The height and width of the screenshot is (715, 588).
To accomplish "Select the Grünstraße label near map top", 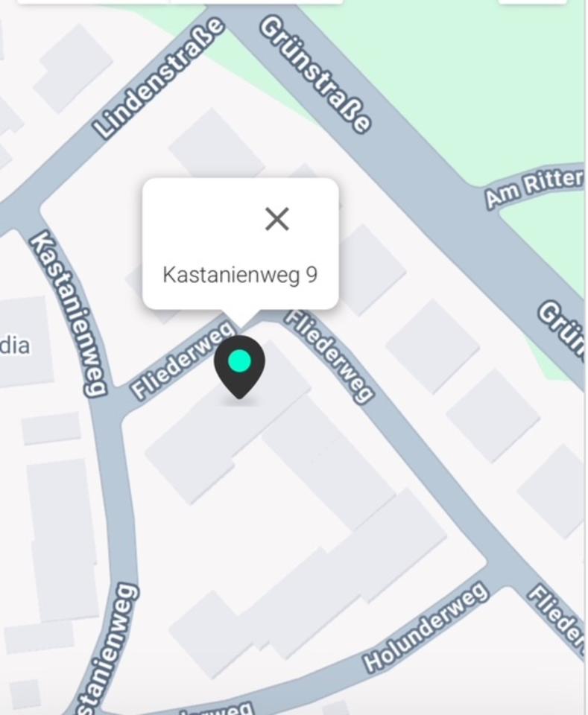I will (314, 74).
